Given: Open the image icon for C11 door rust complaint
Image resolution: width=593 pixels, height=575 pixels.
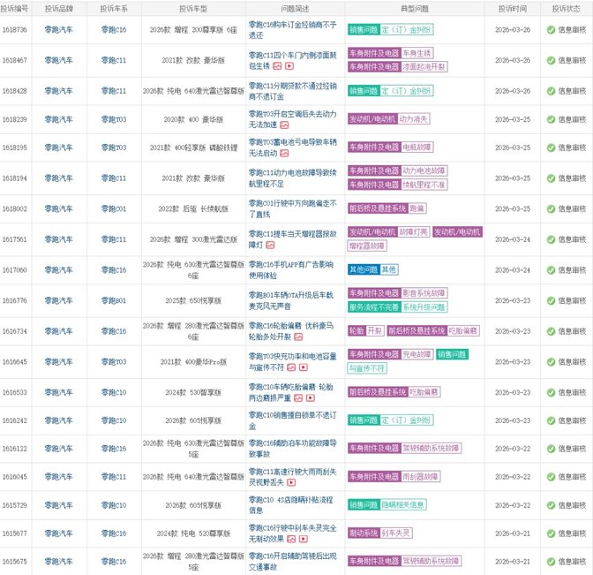Looking at the screenshot, I should 277,66.
